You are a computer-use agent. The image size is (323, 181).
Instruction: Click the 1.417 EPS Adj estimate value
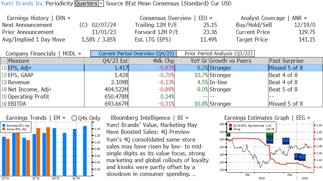(x=121, y=68)
